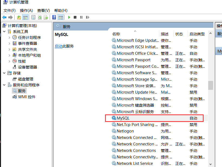This screenshot has width=222, height=167.
Task: Expand the 本地用户和组 node
Action: 9,55
